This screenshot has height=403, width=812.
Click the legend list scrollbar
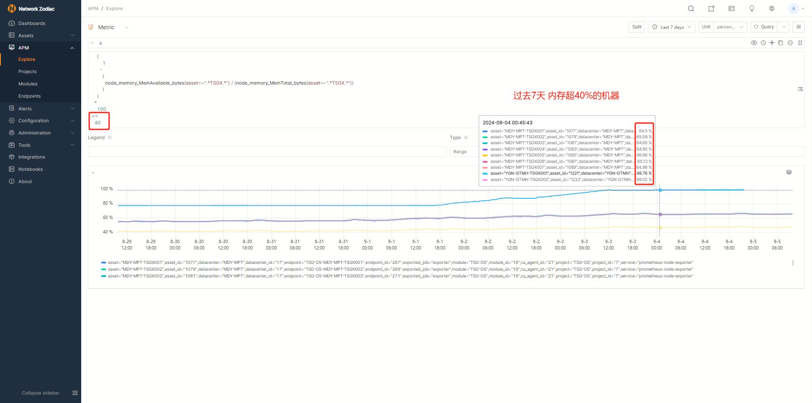tap(793, 263)
